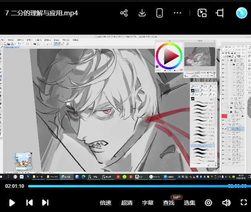The height and width of the screenshot is (212, 251).
Task: Click the mobile phone icon
Action: [x=160, y=13]
